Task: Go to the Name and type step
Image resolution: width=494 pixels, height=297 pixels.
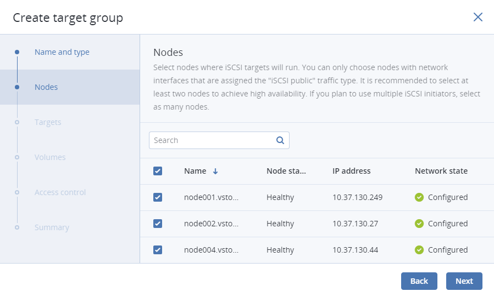Action: click(62, 52)
